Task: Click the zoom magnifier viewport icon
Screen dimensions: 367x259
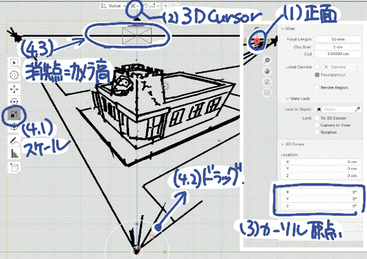Action: 267,60
